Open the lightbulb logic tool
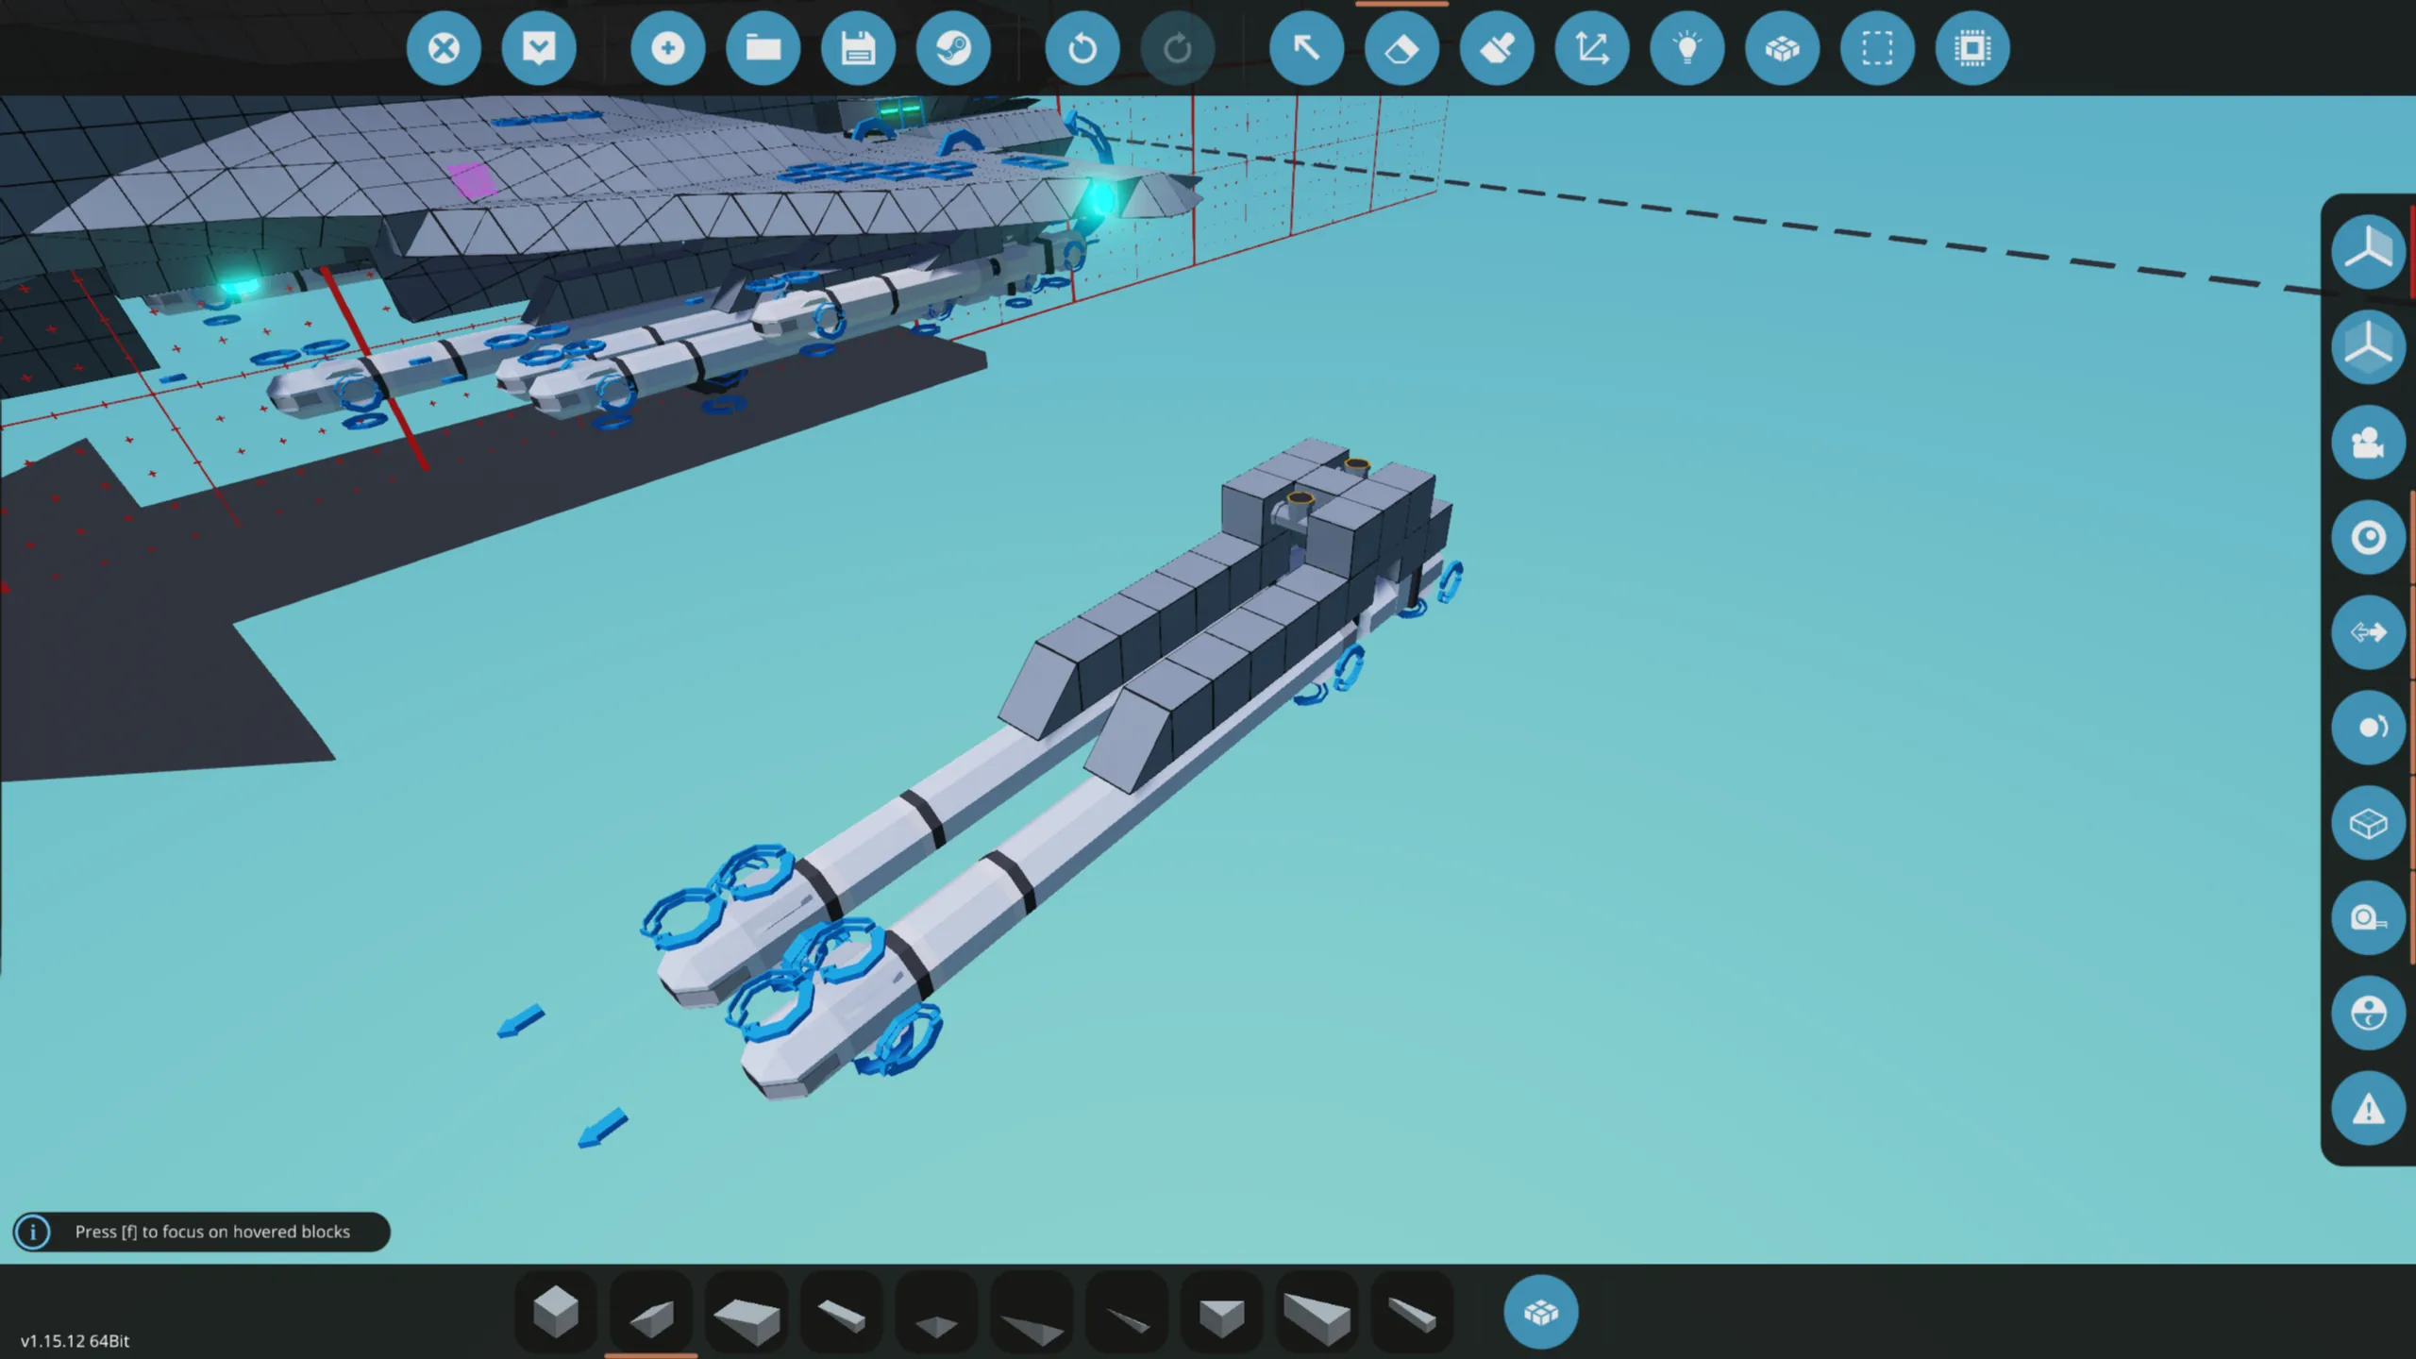Viewport: 2416px width, 1359px height. coord(1686,48)
